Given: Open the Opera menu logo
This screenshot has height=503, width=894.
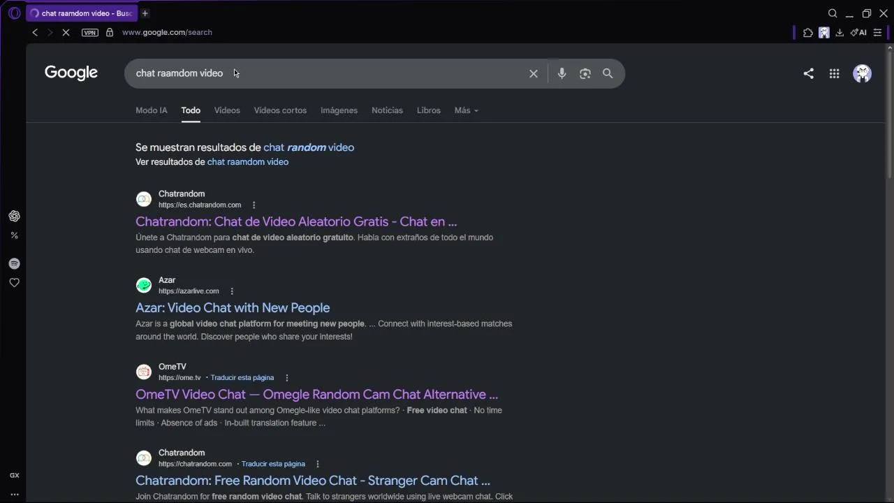Looking at the screenshot, I should click(x=14, y=13).
